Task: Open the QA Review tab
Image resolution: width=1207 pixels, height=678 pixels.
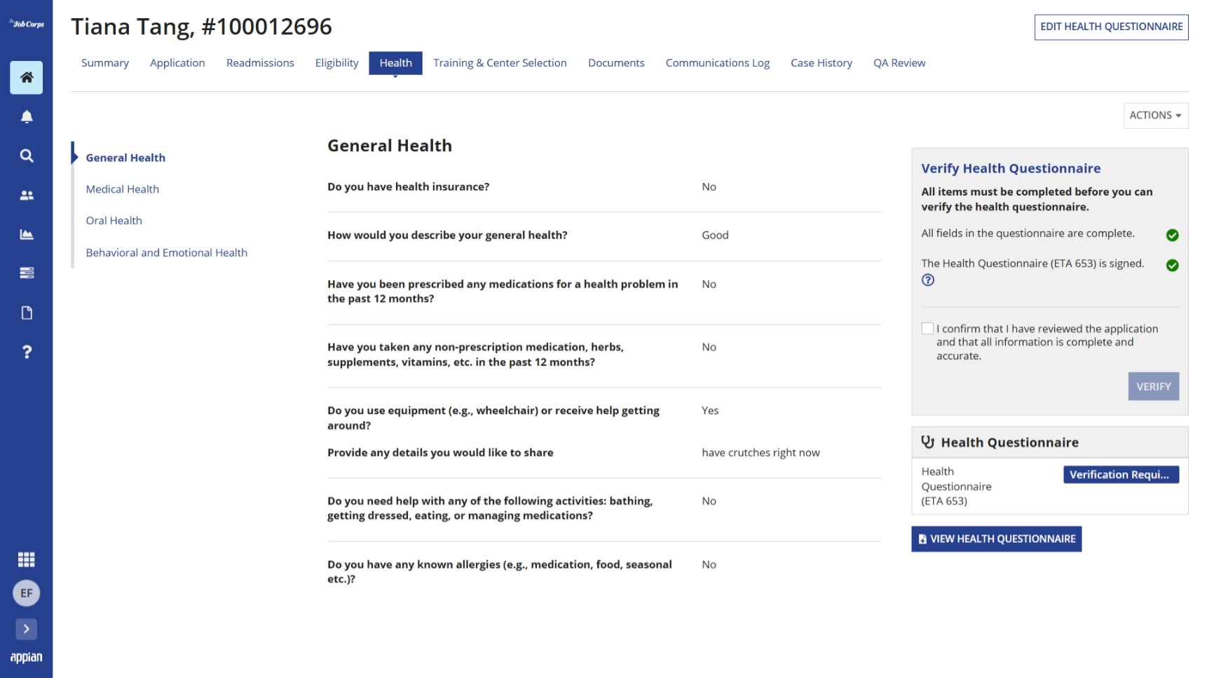Action: tap(899, 63)
